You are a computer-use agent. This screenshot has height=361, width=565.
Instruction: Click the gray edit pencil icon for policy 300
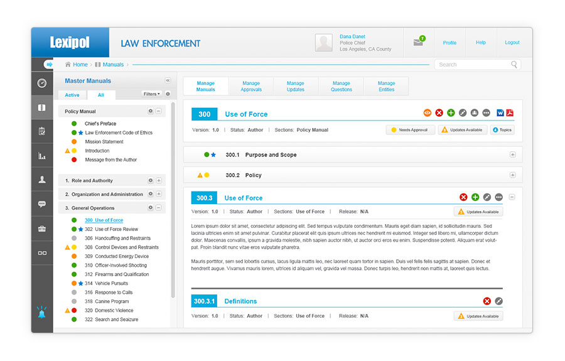pos(463,113)
